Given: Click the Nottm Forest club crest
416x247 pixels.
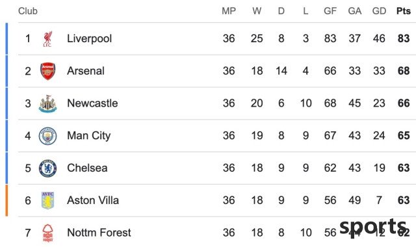Looking at the screenshot, I should click(47, 233).
